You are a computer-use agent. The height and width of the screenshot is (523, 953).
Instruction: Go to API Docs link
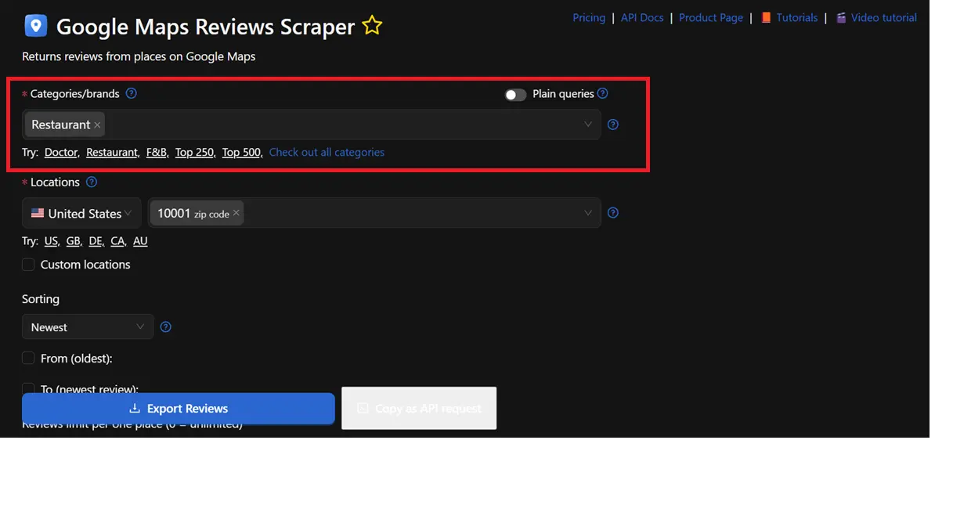coord(642,17)
